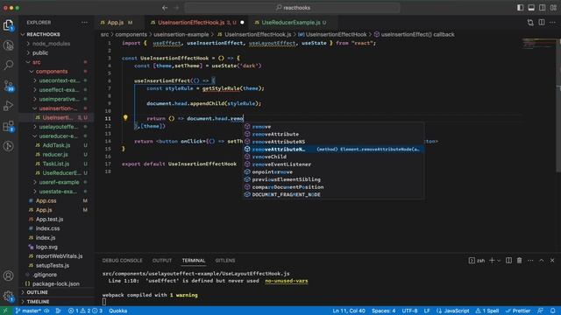This screenshot has width=561, height=315.
Task: Select the TERMINAL panel tab
Action: (x=194, y=261)
